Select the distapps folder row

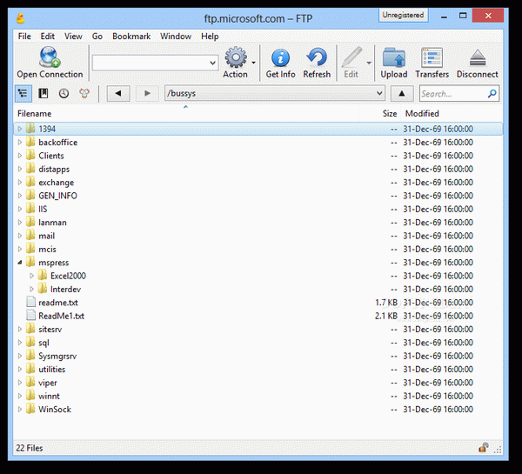(x=258, y=169)
